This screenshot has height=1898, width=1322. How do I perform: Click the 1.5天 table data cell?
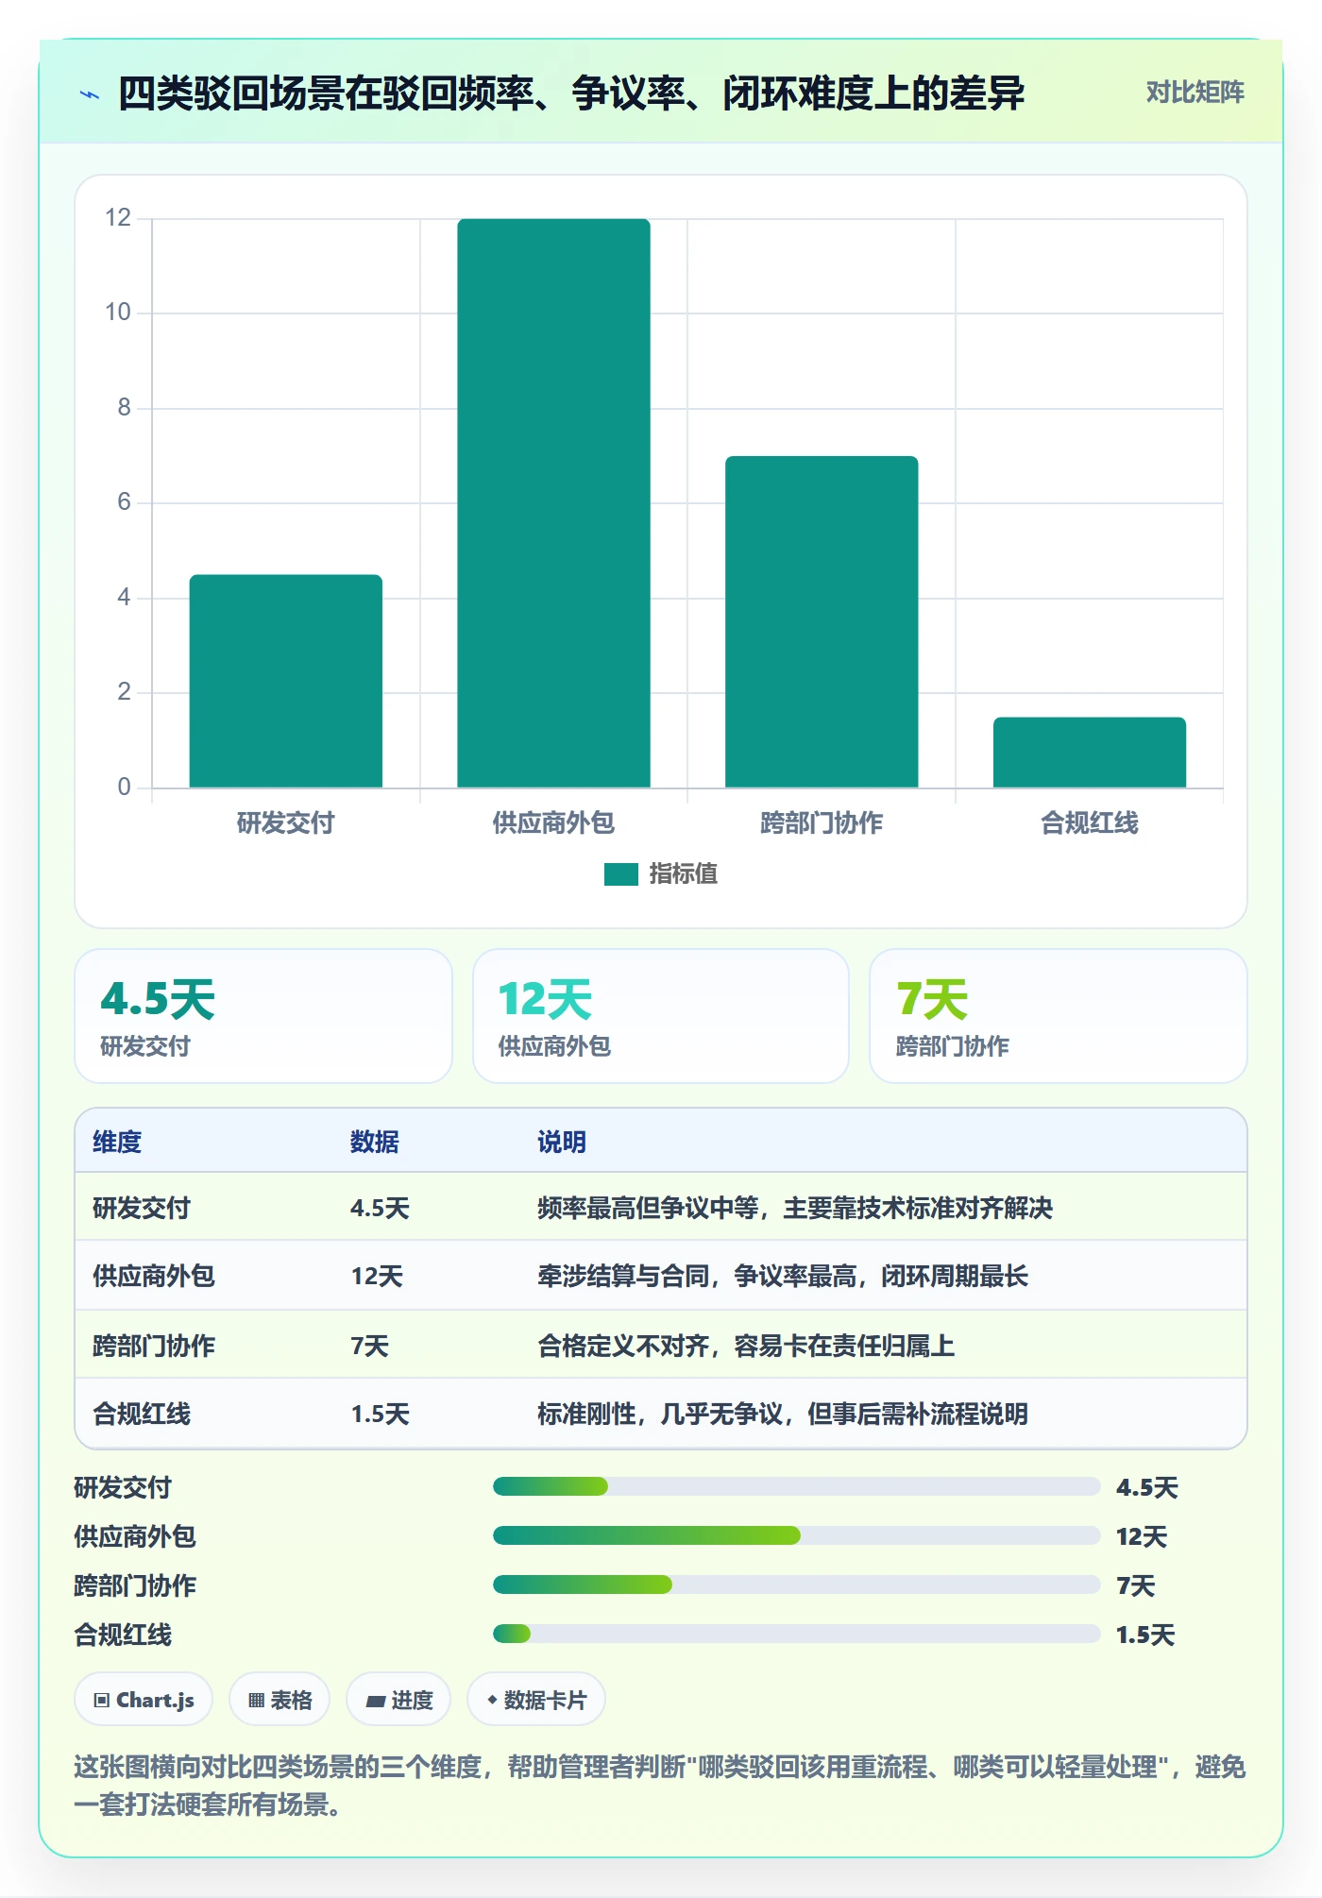380,1414
